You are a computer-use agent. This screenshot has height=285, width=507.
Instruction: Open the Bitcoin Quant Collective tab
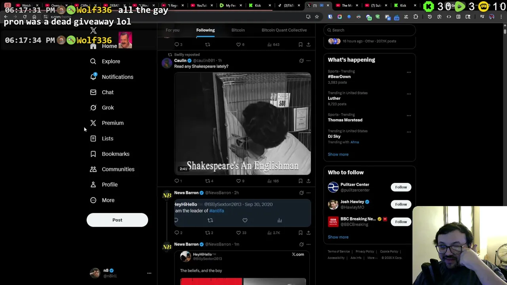coord(284,30)
